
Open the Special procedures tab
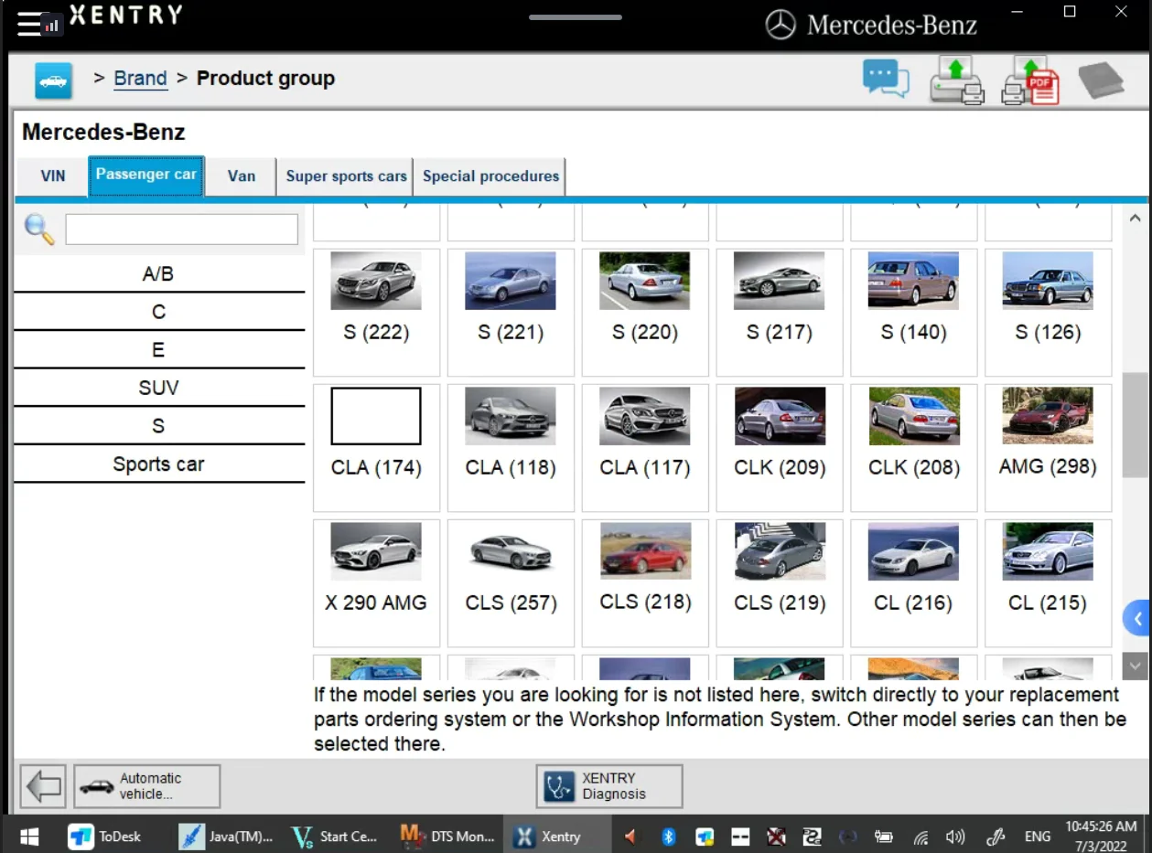coord(490,176)
